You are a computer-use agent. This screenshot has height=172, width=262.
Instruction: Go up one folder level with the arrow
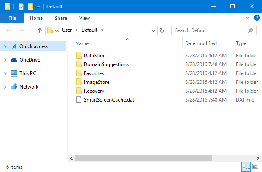coord(40,30)
